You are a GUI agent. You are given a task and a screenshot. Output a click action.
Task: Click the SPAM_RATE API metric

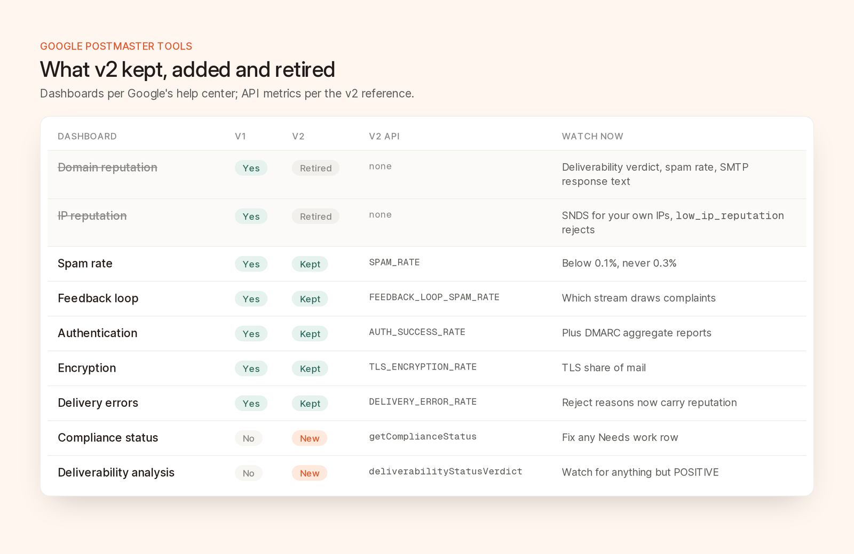394,262
